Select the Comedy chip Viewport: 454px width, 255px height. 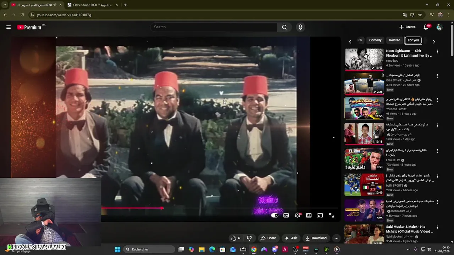pyautogui.click(x=375, y=40)
